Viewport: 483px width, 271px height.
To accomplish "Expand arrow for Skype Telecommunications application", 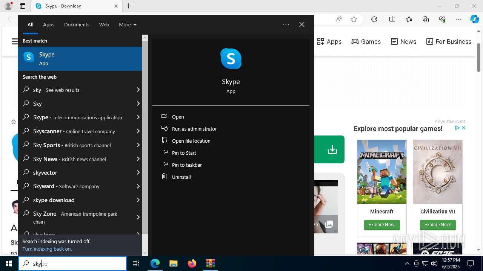I will (138, 117).
